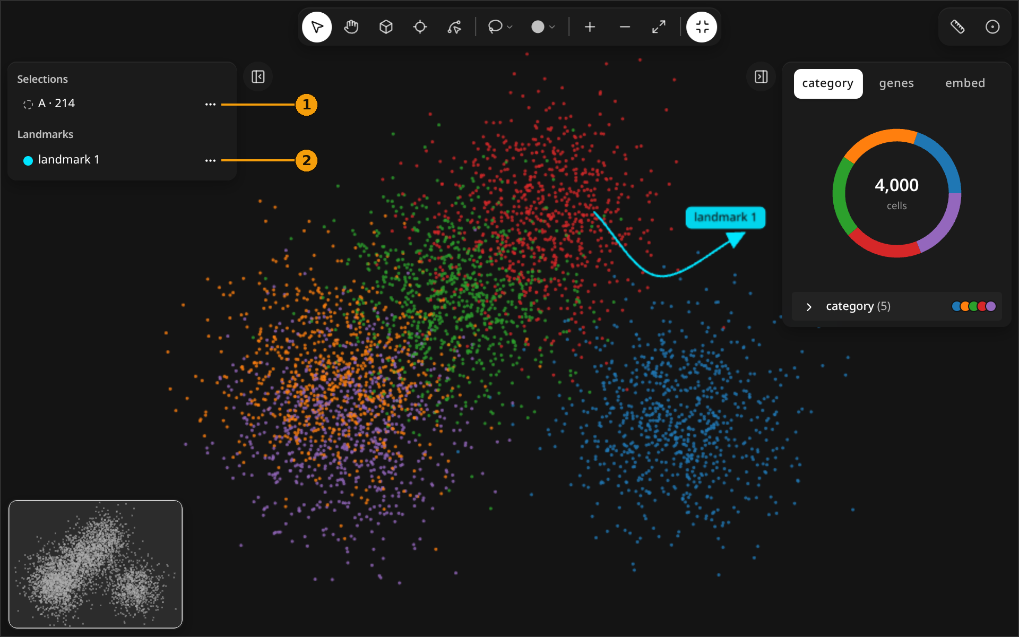Image resolution: width=1019 pixels, height=637 pixels.
Task: Select the A · 214 selection entry
Action: tap(122, 104)
